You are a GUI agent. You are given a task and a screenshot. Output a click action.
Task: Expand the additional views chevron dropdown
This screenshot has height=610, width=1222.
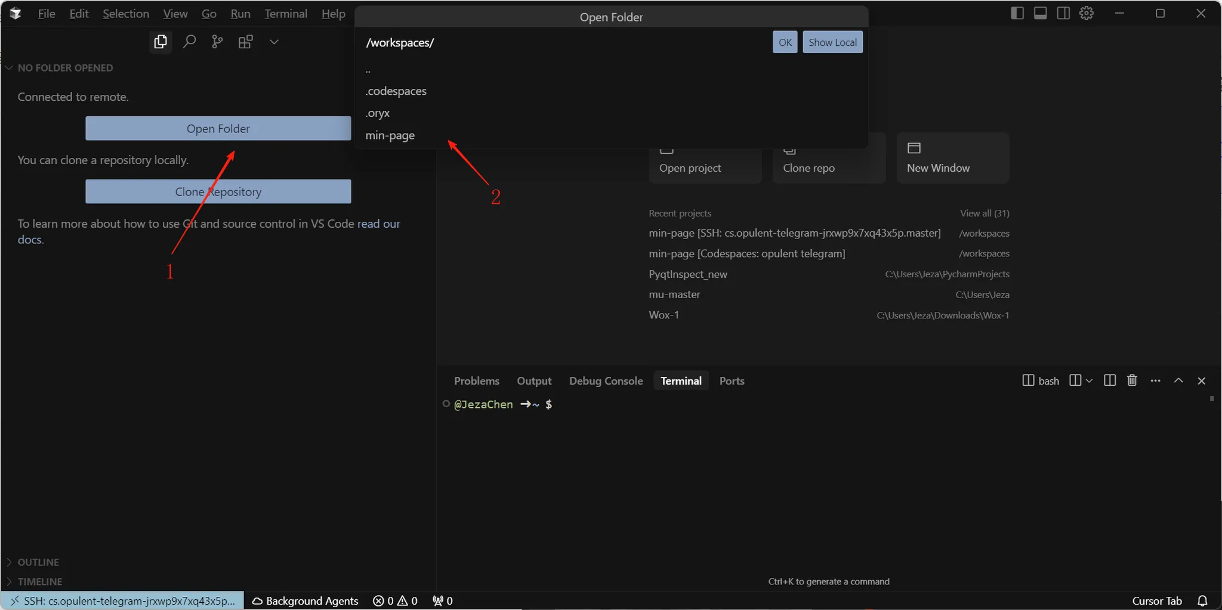click(274, 42)
